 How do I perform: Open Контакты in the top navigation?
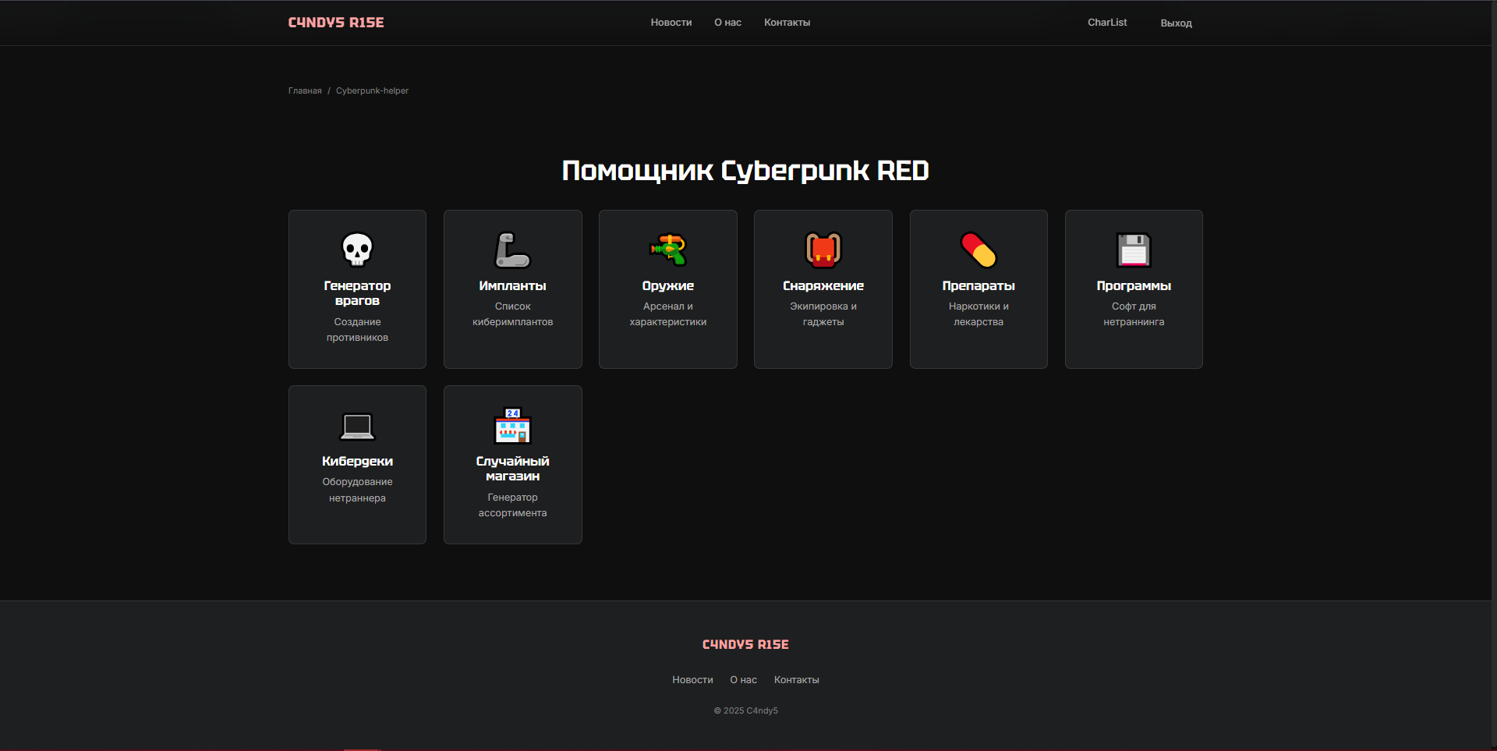(x=787, y=23)
